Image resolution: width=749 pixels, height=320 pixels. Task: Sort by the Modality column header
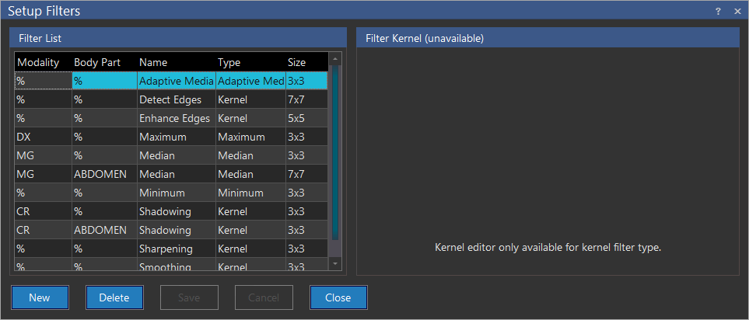click(x=38, y=62)
